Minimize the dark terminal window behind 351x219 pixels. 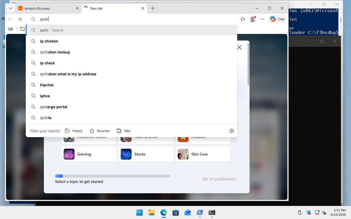(309, 41)
